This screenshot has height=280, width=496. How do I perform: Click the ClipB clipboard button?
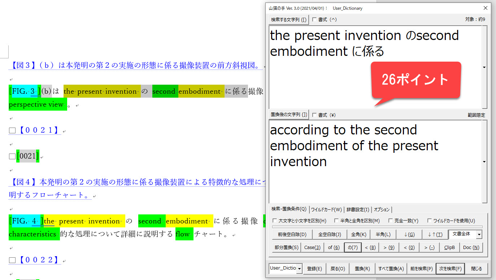point(449,248)
